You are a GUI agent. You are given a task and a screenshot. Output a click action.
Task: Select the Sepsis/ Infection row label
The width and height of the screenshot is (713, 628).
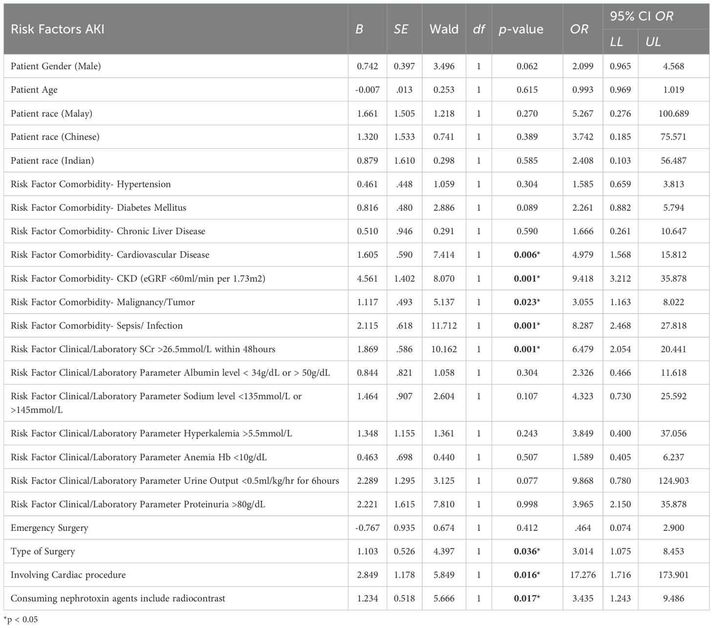pyautogui.click(x=97, y=325)
